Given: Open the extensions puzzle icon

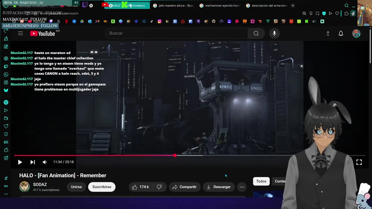Looking at the screenshot, I should [x=346, y=13].
